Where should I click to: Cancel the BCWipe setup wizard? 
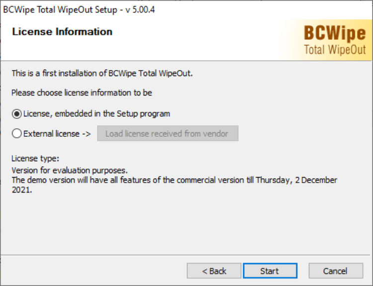click(336, 271)
